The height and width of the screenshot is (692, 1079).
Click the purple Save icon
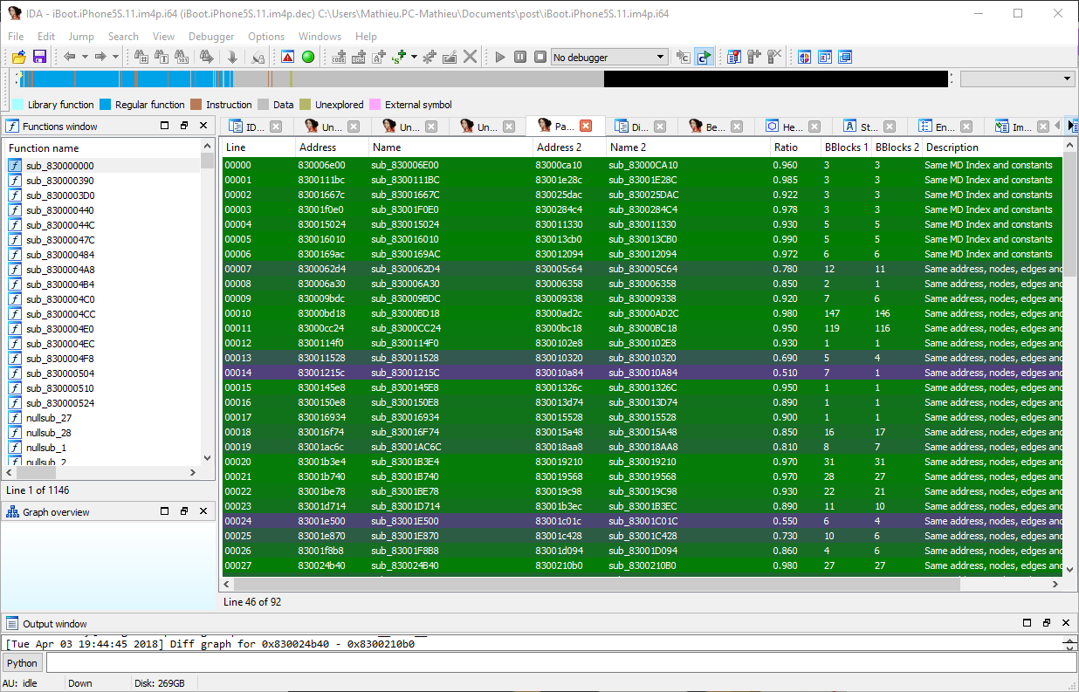[39, 57]
